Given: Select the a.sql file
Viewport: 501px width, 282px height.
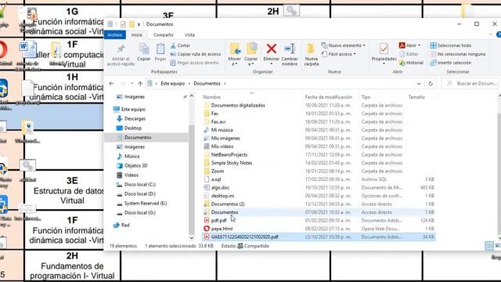Looking at the screenshot, I should click(x=216, y=179).
